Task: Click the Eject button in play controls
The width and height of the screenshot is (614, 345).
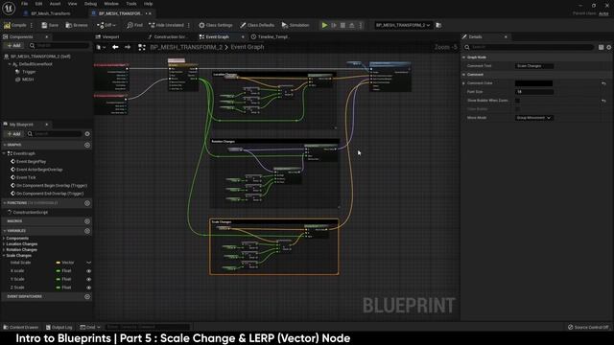Action: click(x=352, y=25)
